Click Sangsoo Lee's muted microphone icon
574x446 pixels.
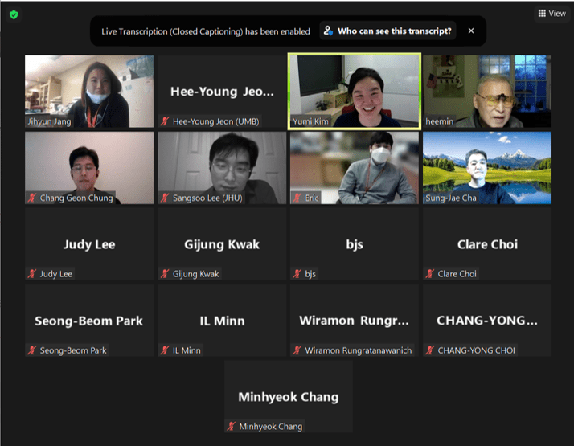(x=165, y=198)
